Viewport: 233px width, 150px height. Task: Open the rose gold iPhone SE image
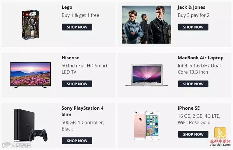coord(146,126)
